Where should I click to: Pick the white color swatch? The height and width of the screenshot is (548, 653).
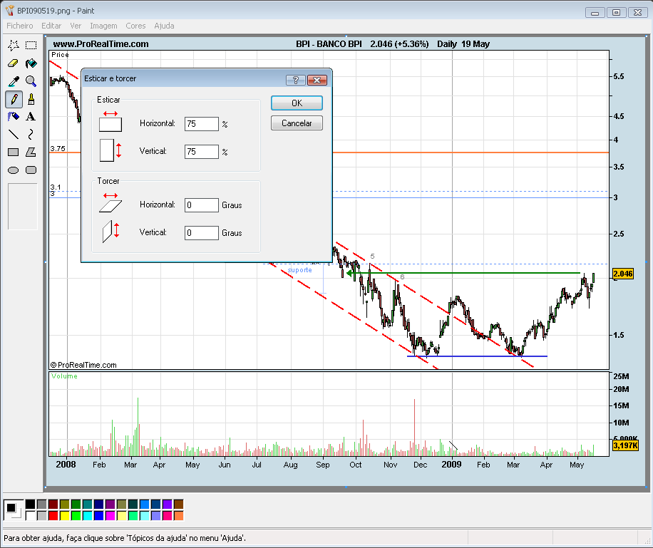(x=31, y=515)
